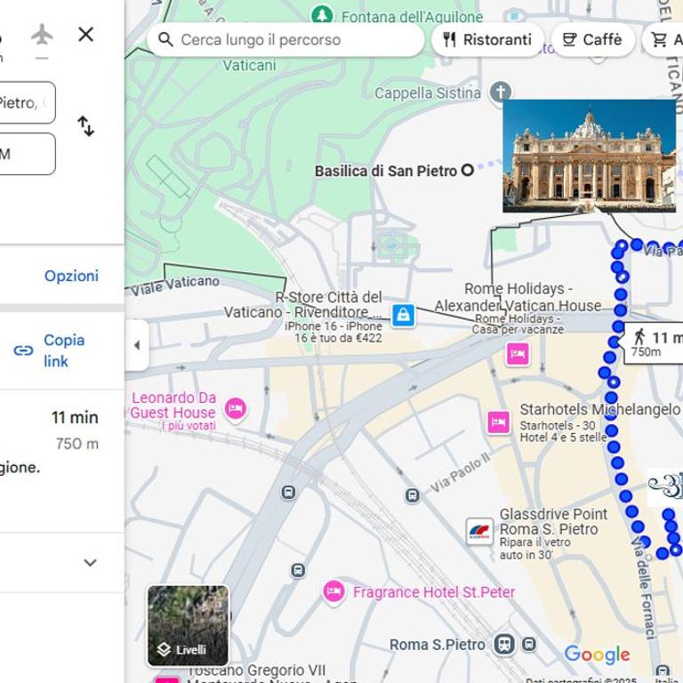This screenshot has height=683, width=683.
Task: Click Rome Holidays lodging marker
Action: pos(518,354)
